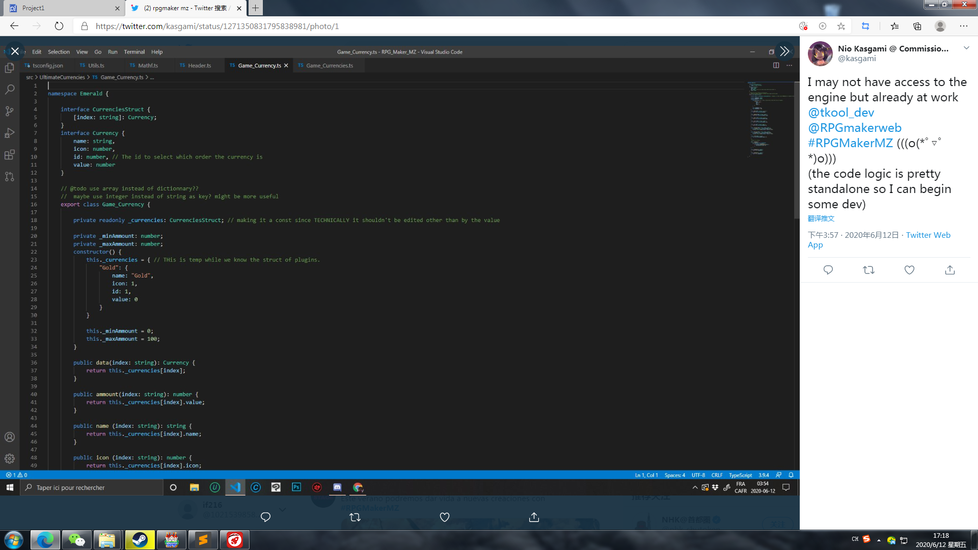Image resolution: width=978 pixels, height=550 pixels.
Task: Open the browser settings ellipsis menu
Action: point(964,26)
